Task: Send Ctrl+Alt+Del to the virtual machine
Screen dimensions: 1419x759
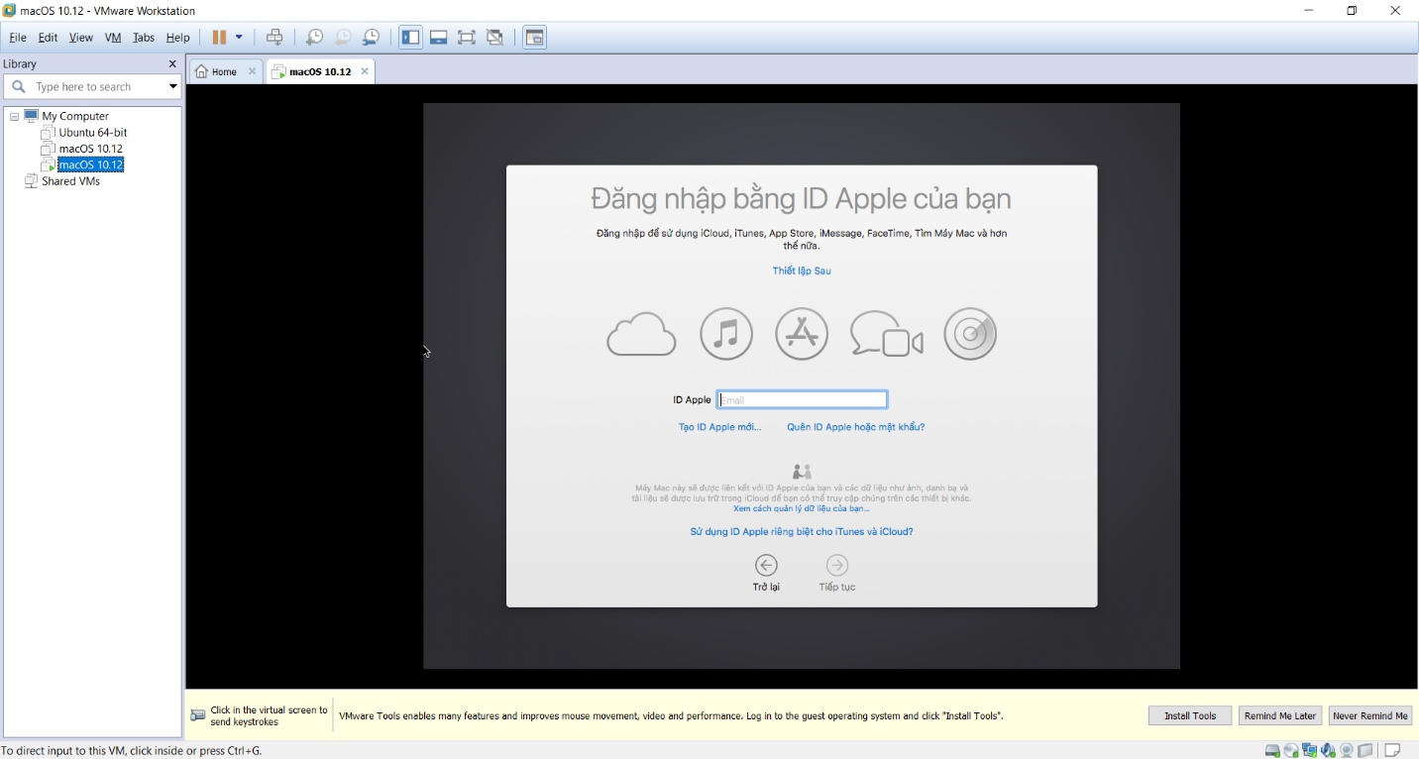Action: [x=274, y=38]
